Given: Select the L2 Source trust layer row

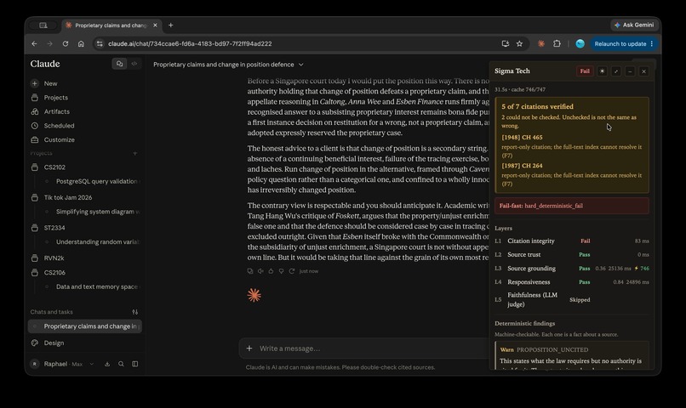Looking at the screenshot, I should point(572,255).
